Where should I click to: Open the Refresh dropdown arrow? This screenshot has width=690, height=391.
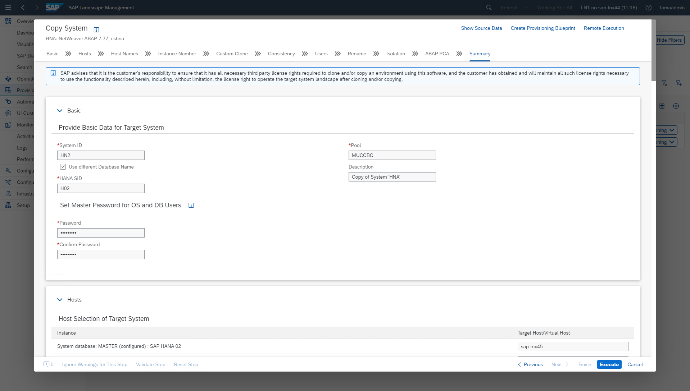pos(526,8)
